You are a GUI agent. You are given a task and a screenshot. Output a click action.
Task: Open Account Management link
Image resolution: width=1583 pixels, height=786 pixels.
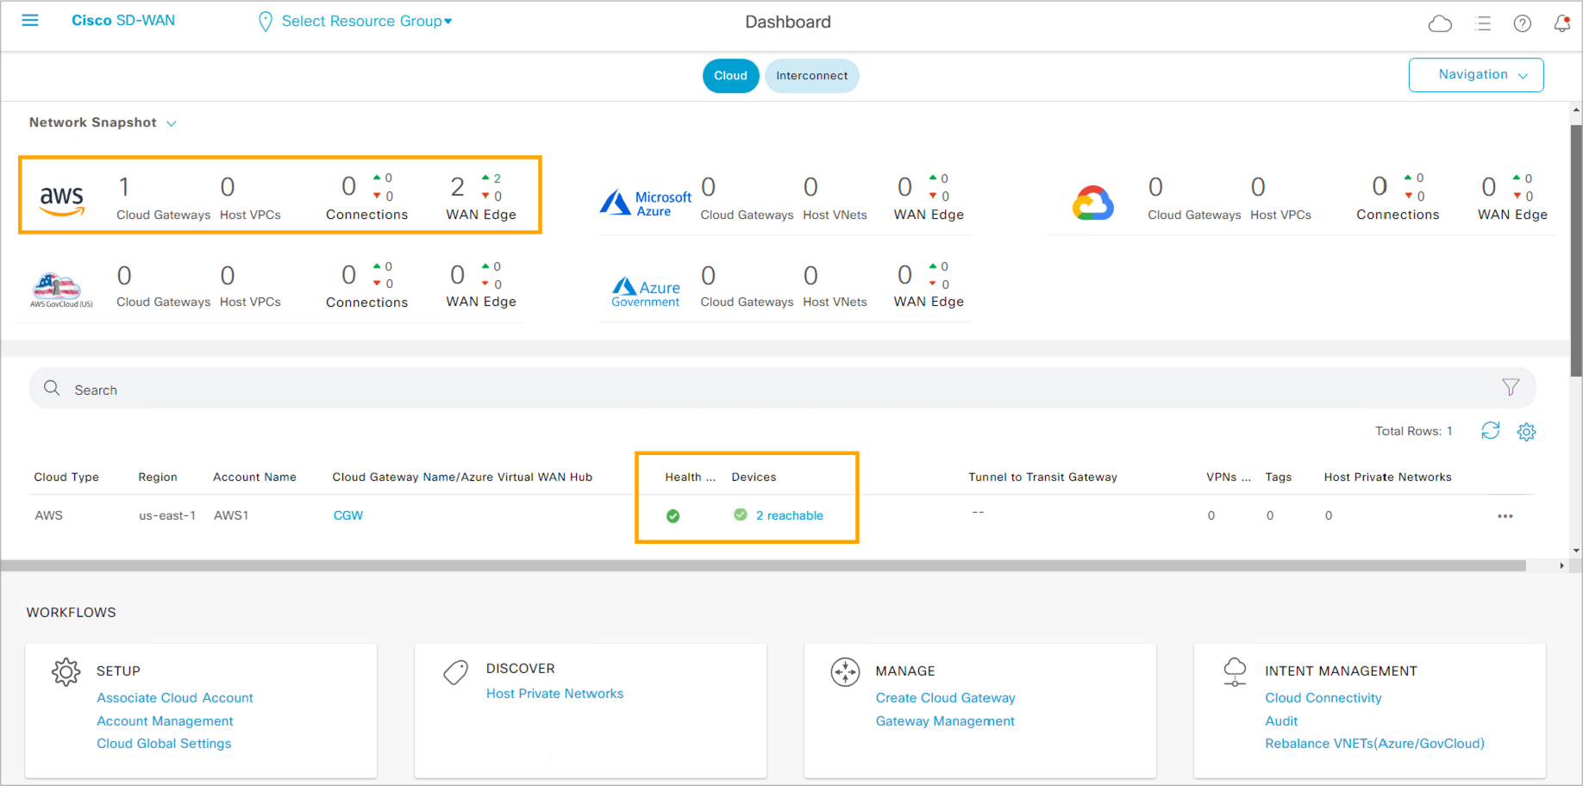click(165, 721)
